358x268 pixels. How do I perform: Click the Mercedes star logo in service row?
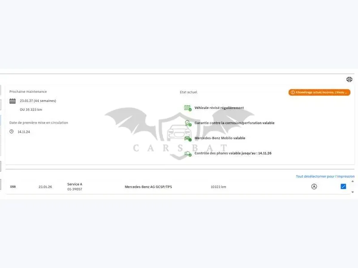coord(314,187)
